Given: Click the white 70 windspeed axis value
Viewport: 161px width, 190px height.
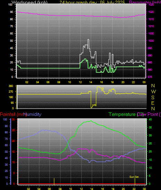Looking at the screenshot, I should (11, 26).
